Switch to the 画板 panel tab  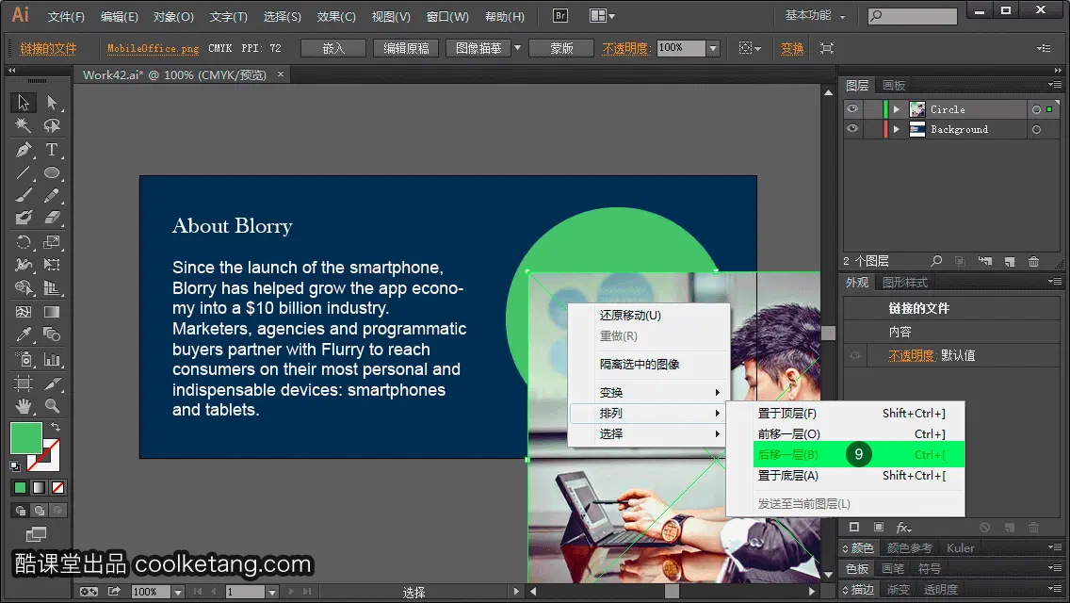893,86
